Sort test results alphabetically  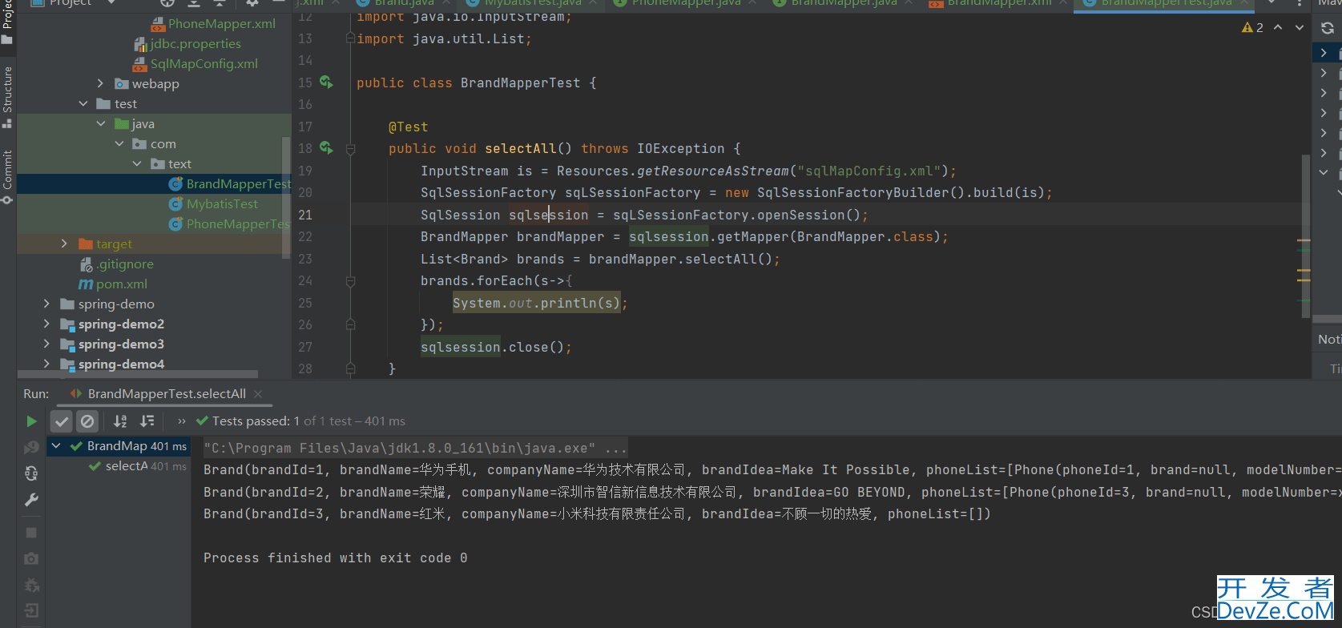click(x=120, y=421)
